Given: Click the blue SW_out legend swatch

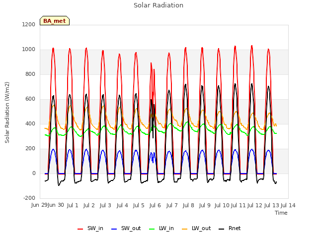Looking at the screenshot, I should coord(114,229).
